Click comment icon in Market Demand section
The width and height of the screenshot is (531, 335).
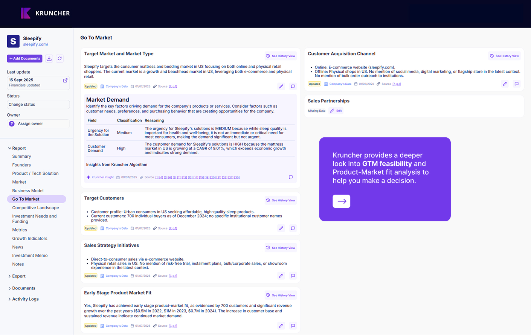coord(291,177)
